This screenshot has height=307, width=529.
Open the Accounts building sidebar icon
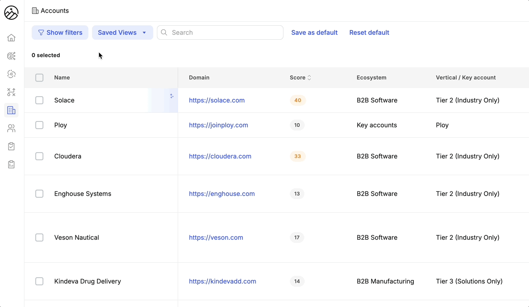click(x=11, y=110)
